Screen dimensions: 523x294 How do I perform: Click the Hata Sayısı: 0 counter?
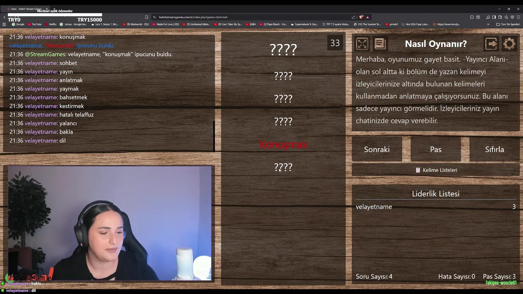pyautogui.click(x=456, y=276)
